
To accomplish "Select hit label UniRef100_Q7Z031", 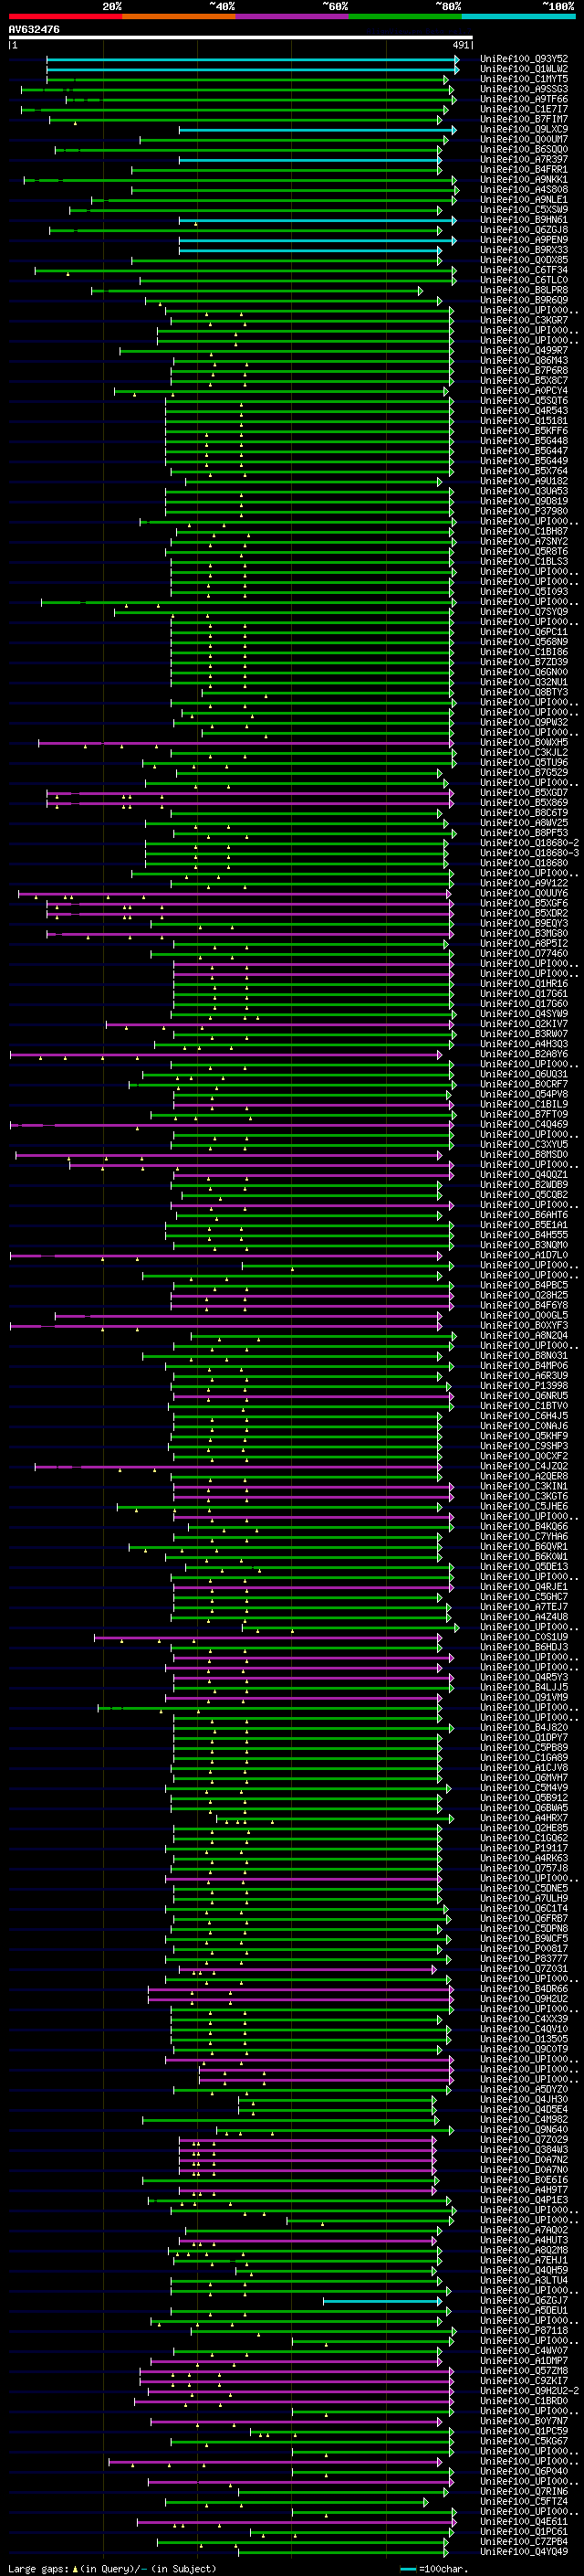I will [524, 1968].
